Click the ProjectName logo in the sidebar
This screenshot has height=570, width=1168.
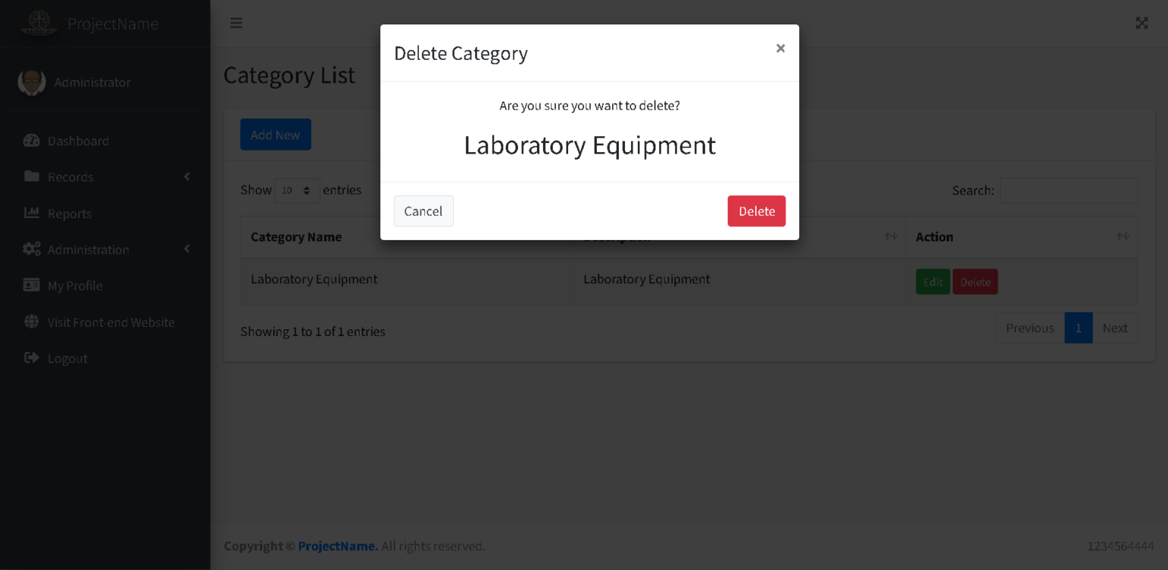[x=39, y=23]
